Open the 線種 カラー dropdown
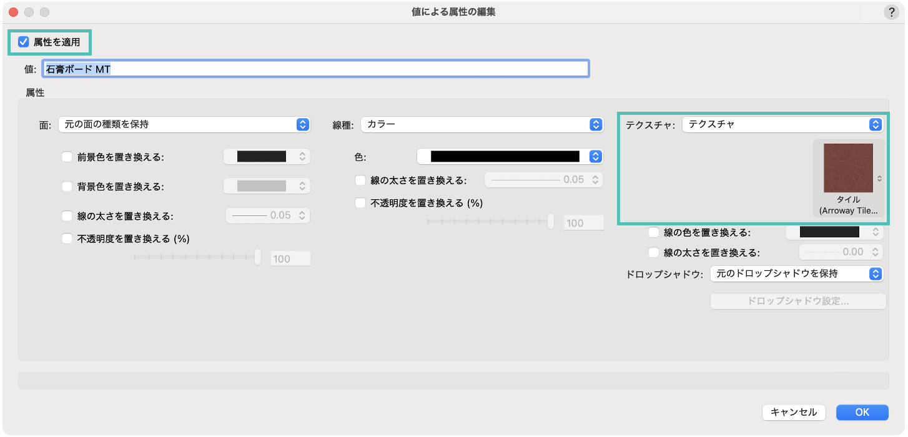The image size is (908, 437). [x=482, y=124]
